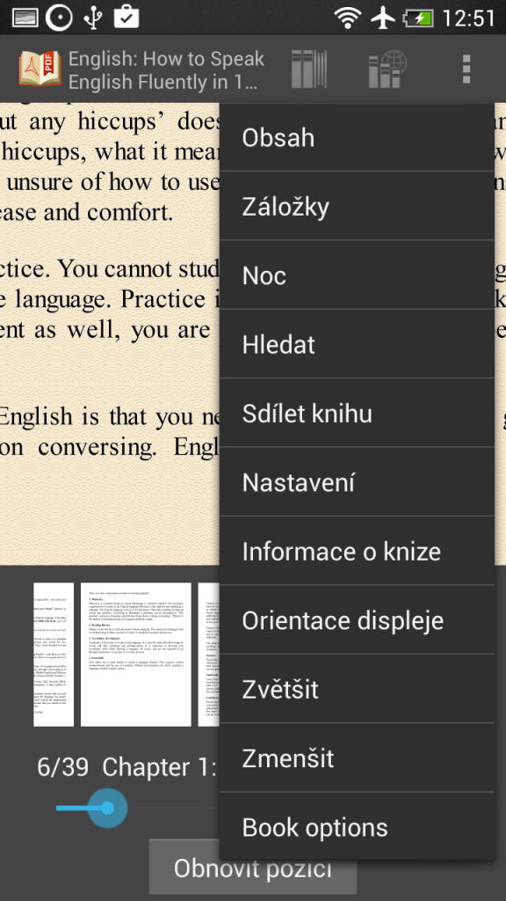Tap the USB connection notification icon

(92, 18)
